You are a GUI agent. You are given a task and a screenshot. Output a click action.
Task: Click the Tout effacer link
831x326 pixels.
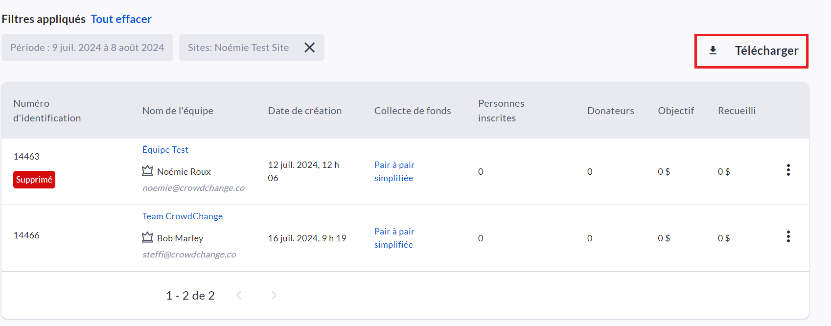pyautogui.click(x=121, y=19)
